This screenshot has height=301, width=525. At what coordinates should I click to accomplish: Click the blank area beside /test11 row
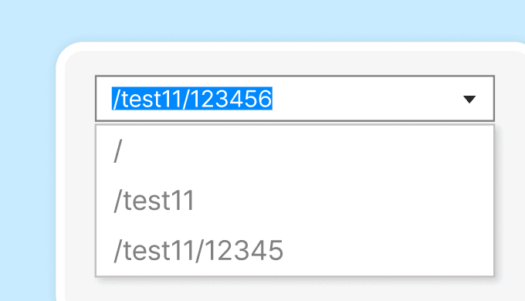coord(344,201)
